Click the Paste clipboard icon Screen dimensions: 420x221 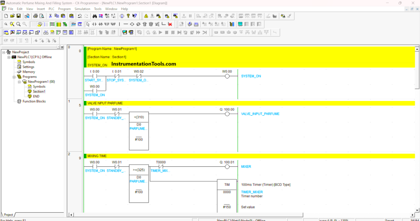63,16
